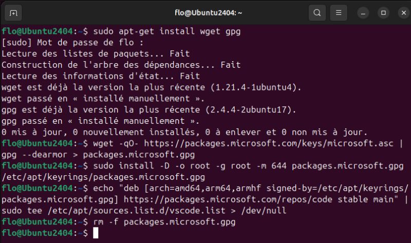Viewport: 411px width, 243px height.
Task: Minimize the terminal window
Action: (x=364, y=12)
